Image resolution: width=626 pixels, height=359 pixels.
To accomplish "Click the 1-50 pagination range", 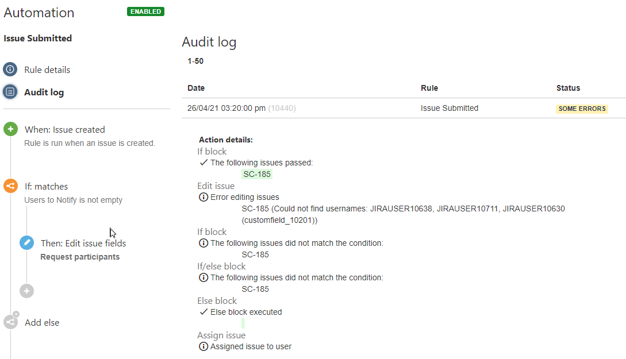I will (x=195, y=61).
